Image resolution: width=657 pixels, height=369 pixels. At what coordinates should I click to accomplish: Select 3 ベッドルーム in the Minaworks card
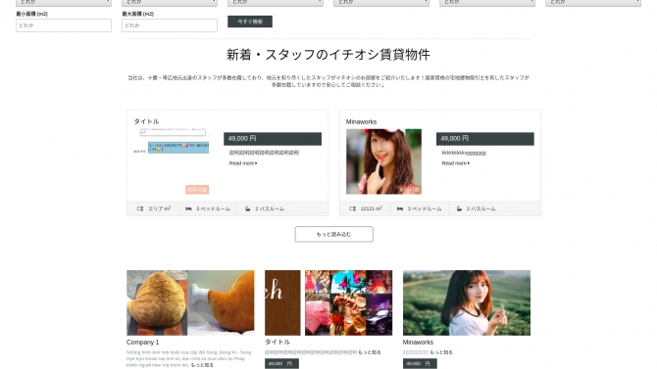click(425, 208)
